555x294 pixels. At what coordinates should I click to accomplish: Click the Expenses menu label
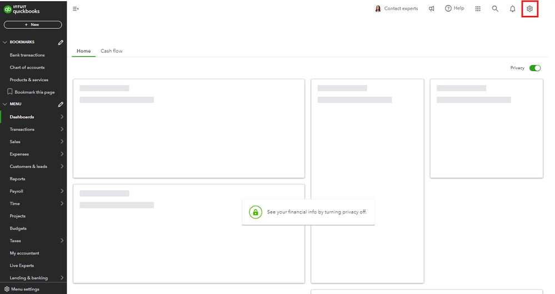click(x=19, y=154)
